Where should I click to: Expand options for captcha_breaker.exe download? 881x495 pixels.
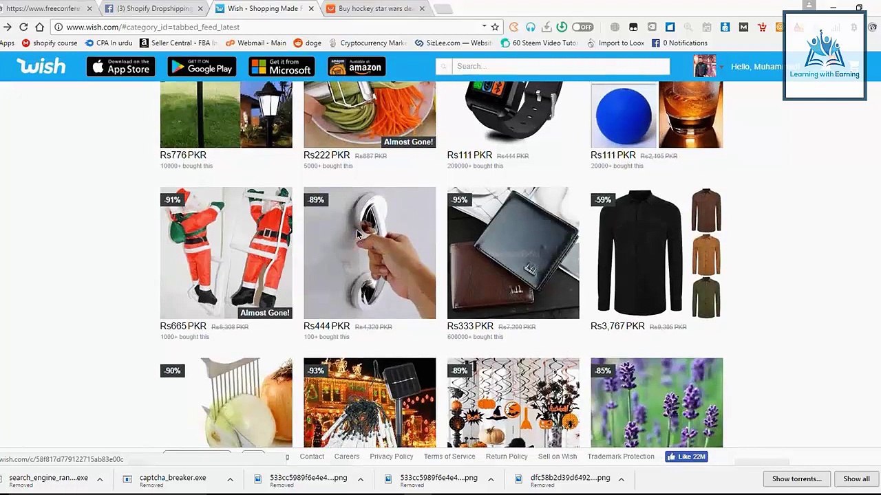[230, 480]
